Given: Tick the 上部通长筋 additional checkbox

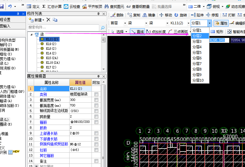Looking at the screenshot, I should click(96, 133).
